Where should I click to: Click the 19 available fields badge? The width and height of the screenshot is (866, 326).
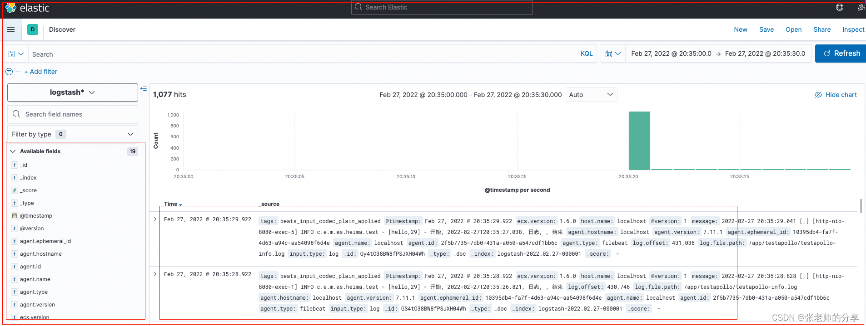coord(133,151)
